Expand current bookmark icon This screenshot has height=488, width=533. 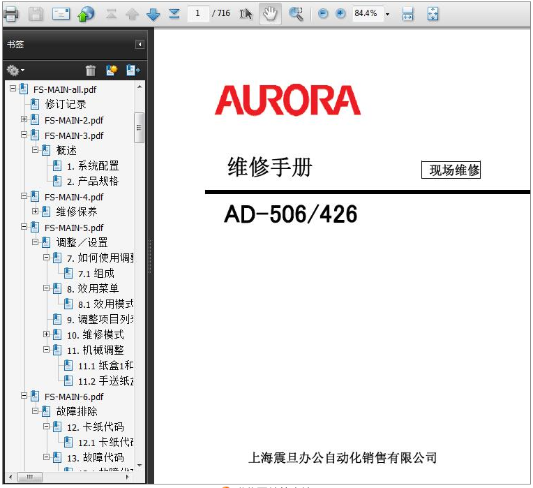[x=133, y=71]
